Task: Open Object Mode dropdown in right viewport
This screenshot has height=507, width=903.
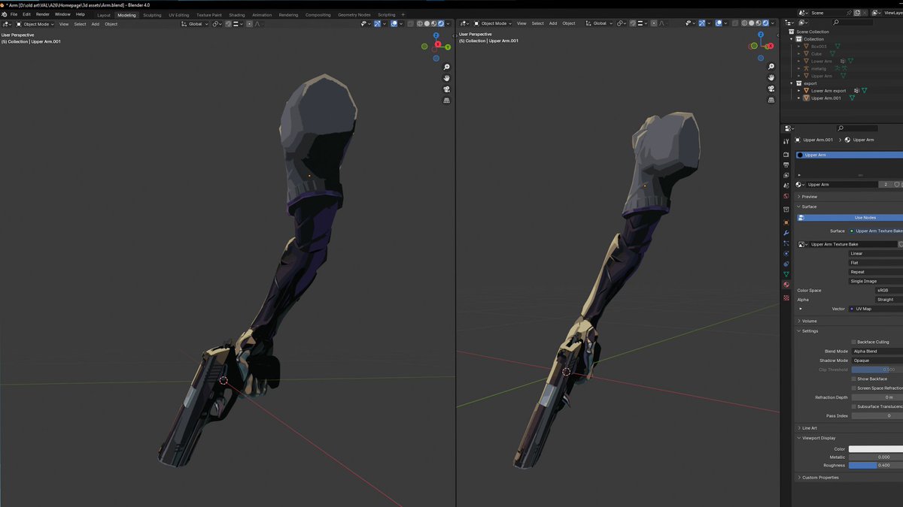Action: [x=494, y=23]
